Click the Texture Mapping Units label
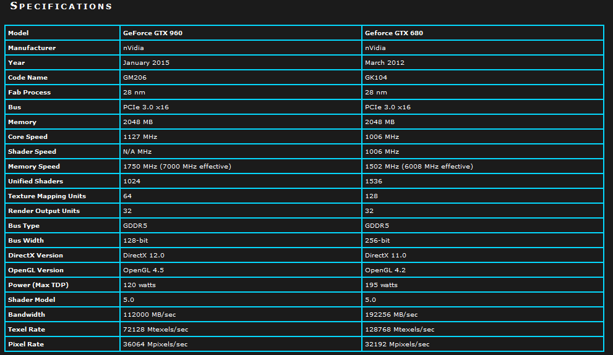The width and height of the screenshot is (613, 355). click(47, 196)
